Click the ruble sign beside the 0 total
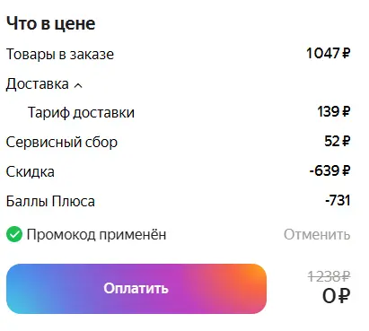Viewport: 369px width, 331px height. tap(344, 296)
